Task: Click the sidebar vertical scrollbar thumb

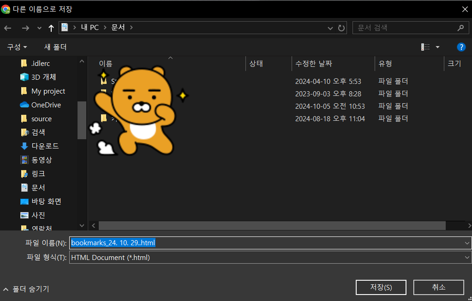Action: click(x=82, y=120)
